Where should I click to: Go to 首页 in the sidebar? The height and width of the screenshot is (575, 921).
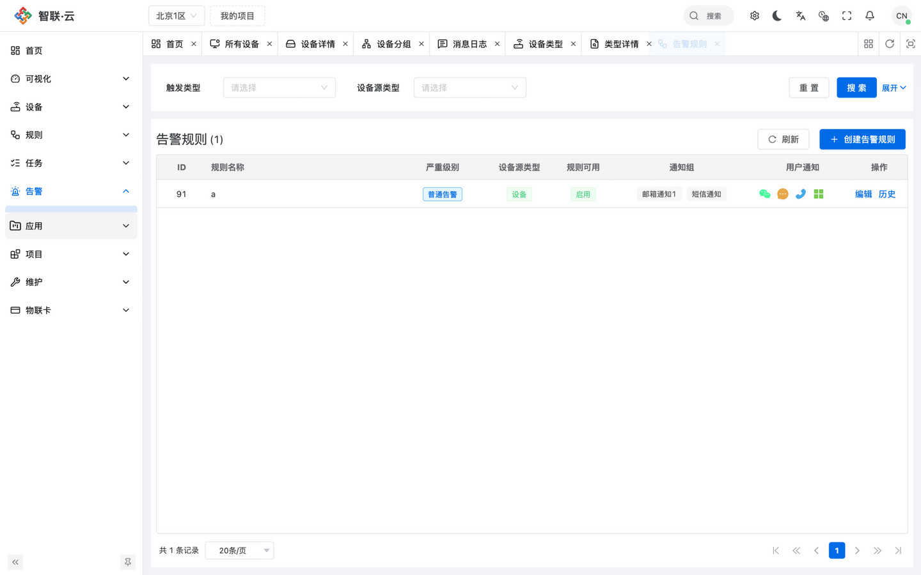(71, 50)
